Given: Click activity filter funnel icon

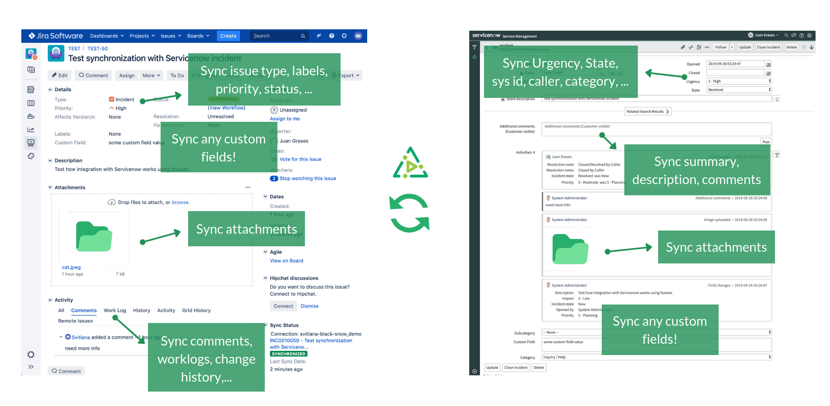Looking at the screenshot, I should 777,155.
